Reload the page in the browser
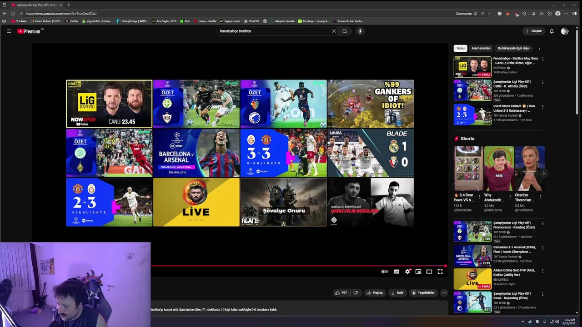The image size is (582, 327). pyautogui.click(x=12, y=14)
